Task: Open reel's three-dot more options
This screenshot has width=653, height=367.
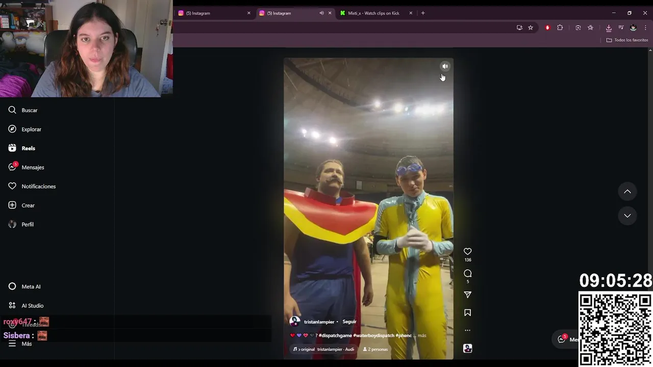Action: [x=467, y=330]
